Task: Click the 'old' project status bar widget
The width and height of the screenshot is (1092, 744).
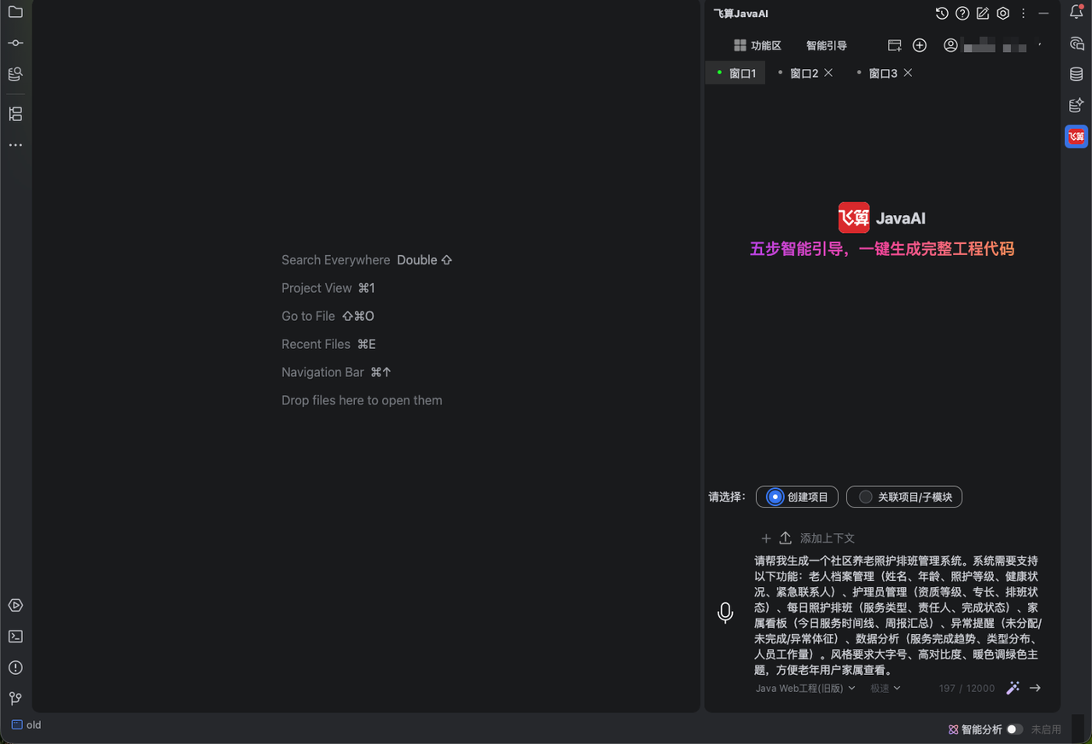Action: (x=26, y=725)
